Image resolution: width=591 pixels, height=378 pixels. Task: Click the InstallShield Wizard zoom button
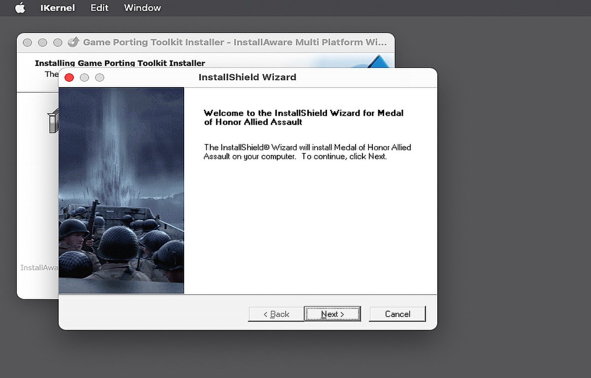click(x=100, y=78)
